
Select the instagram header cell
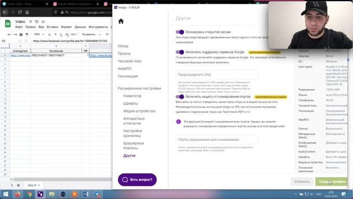[20, 51]
